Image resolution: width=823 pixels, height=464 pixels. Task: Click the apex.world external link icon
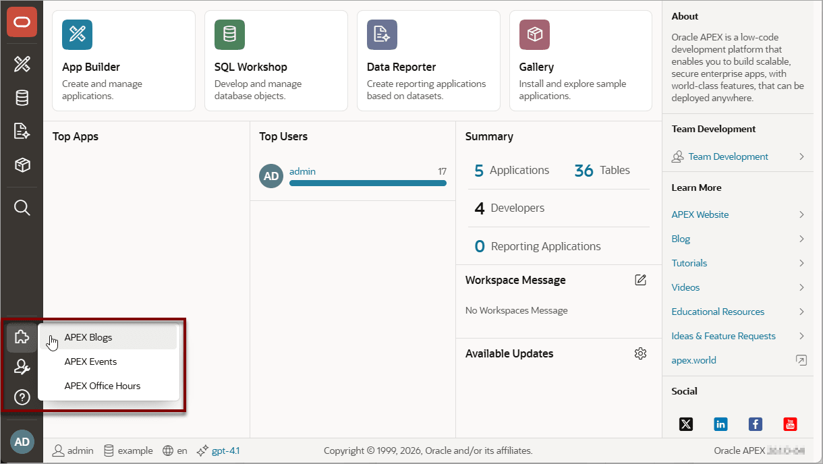pos(801,360)
